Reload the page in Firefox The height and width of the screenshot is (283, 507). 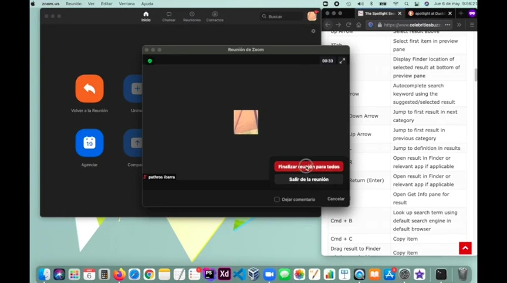pos(349,25)
